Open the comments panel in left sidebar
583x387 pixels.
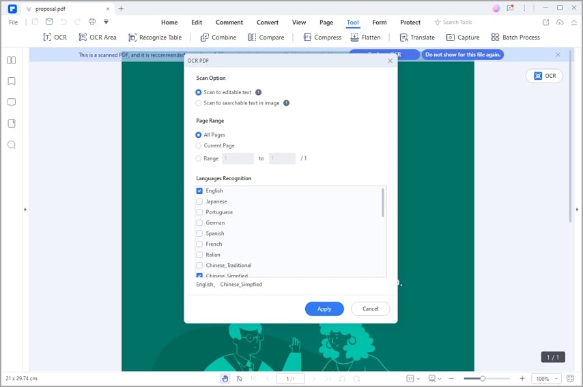pyautogui.click(x=12, y=102)
